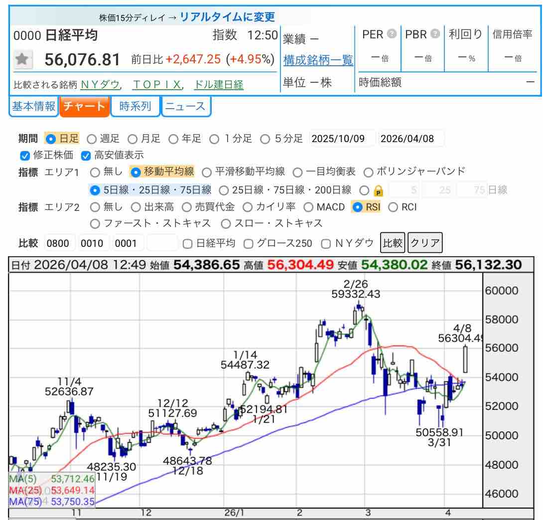Click the PBR help question icon
This screenshot has width=543, height=520.
435,34
